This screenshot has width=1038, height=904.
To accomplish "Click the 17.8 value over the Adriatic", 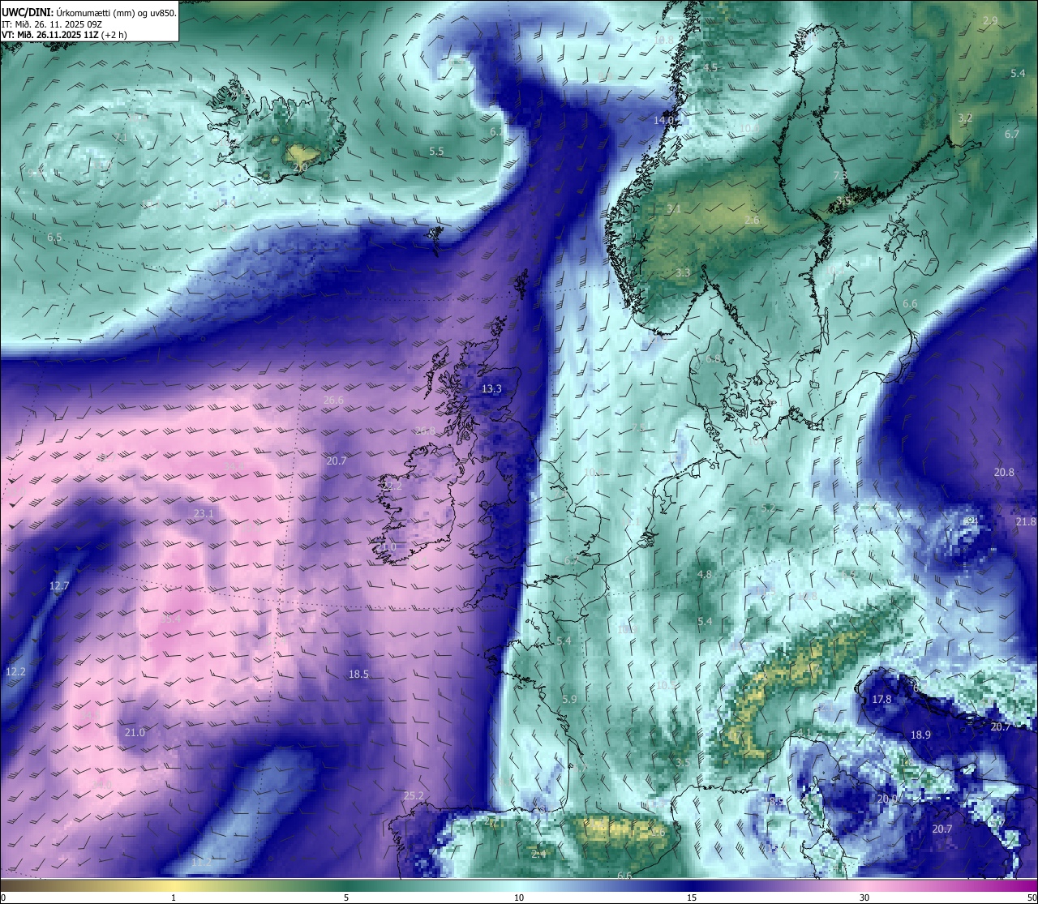I will pos(881,699).
